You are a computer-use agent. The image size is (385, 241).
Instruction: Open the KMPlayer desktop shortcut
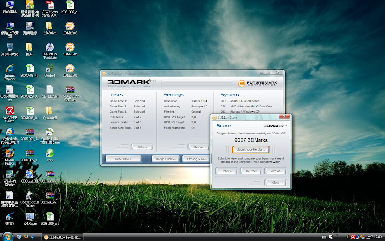coord(29,217)
